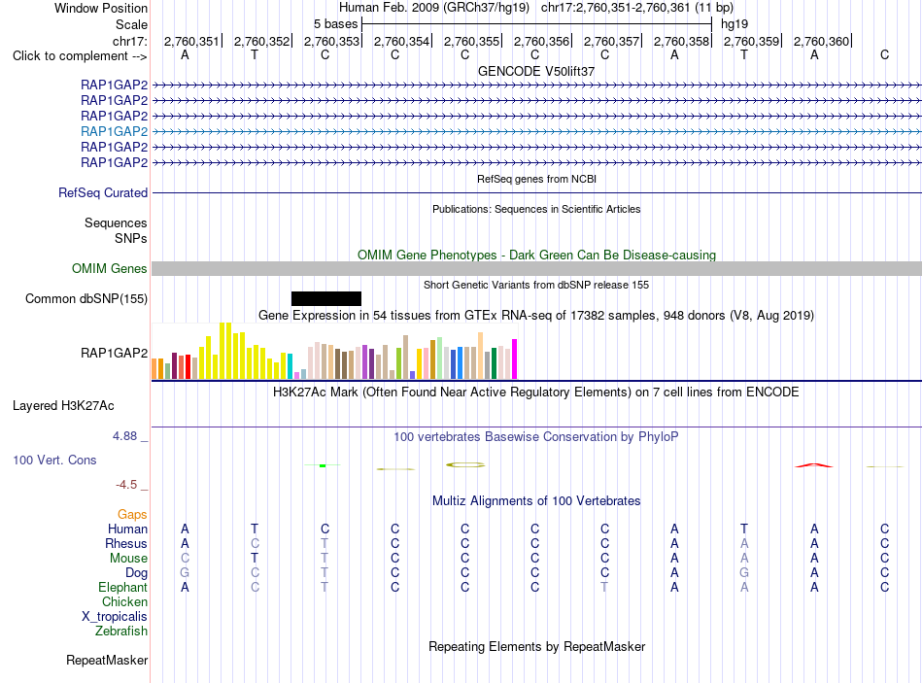This screenshot has height=683, width=923.
Task: Click the H3K27Ac Mark ENCODE title
Action: (535, 393)
